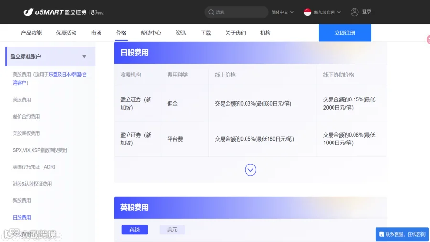This screenshot has height=242, width=430.
Task: Open the 产品功能 menu
Action: click(x=31, y=33)
